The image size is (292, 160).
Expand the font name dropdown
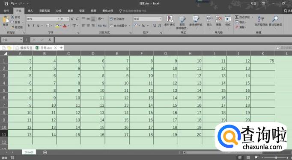58,19
